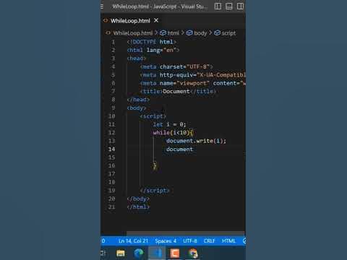Click line number 14 in the gutter
The width and height of the screenshot is (347, 260).
tap(111, 149)
